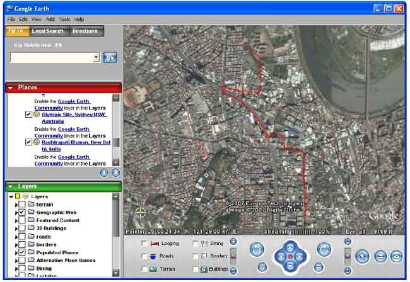Rotate view counter-clockwise
This screenshot has height=282, width=410.
257,249
